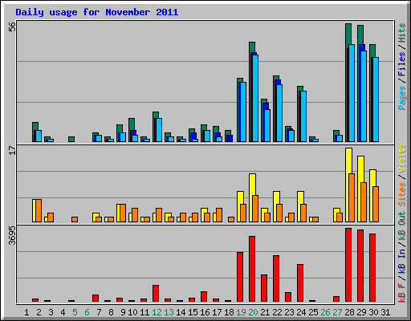Click the blue 'Files' legend label

(x=401, y=64)
